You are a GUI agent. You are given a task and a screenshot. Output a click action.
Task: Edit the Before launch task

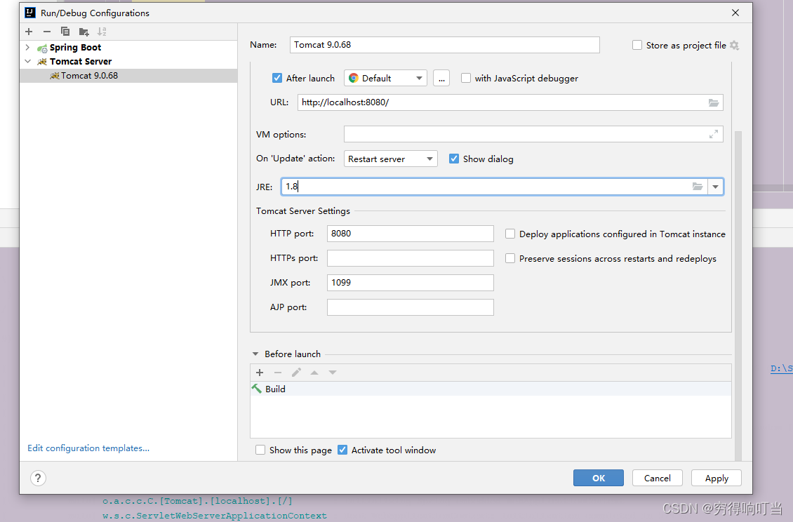296,373
